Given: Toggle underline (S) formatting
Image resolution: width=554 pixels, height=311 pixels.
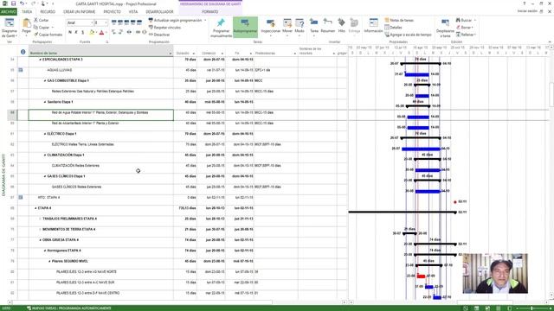Looking at the screenshot, I should 83,33.
